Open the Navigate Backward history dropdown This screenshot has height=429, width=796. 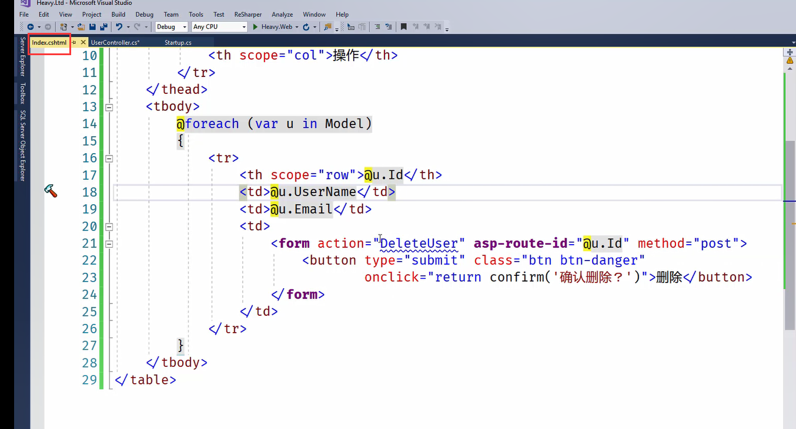tap(39, 27)
